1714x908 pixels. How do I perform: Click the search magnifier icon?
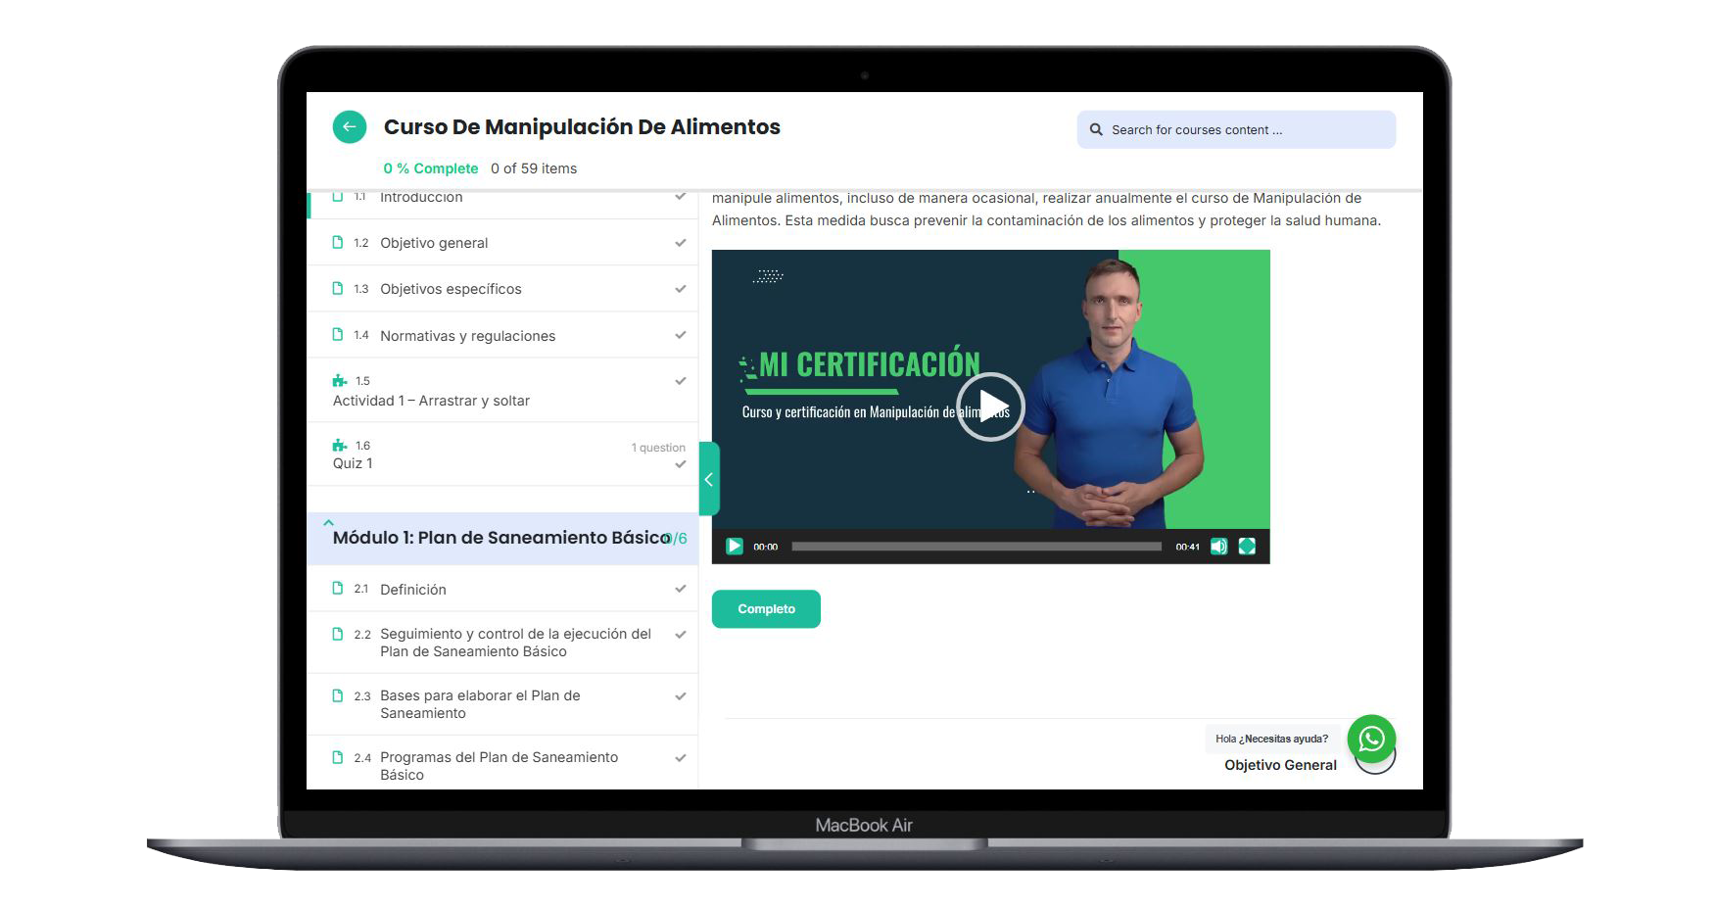pyautogui.click(x=1096, y=130)
